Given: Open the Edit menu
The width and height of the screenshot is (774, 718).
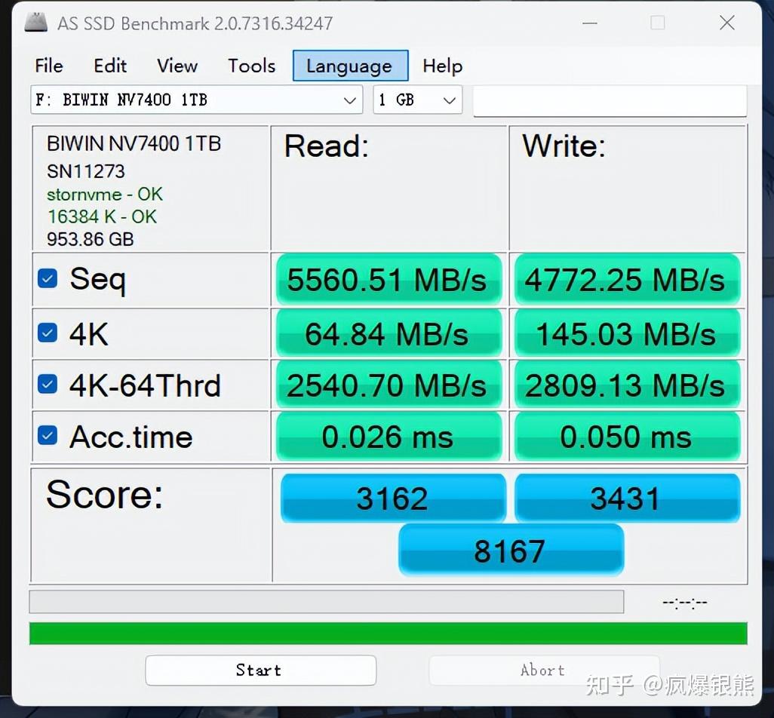Looking at the screenshot, I should coord(110,66).
